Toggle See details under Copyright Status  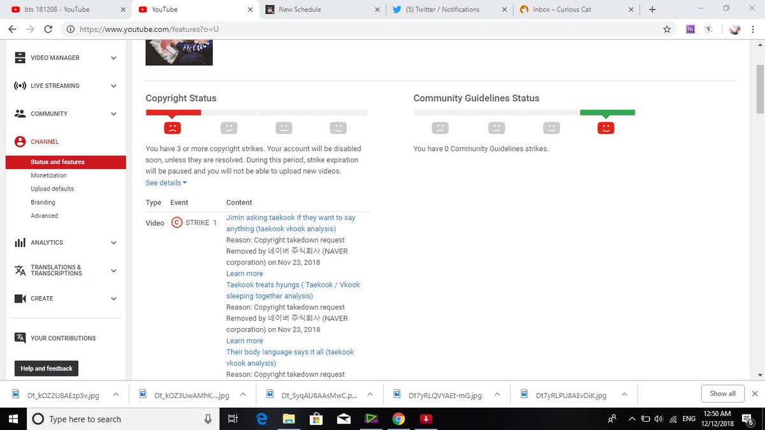(166, 183)
